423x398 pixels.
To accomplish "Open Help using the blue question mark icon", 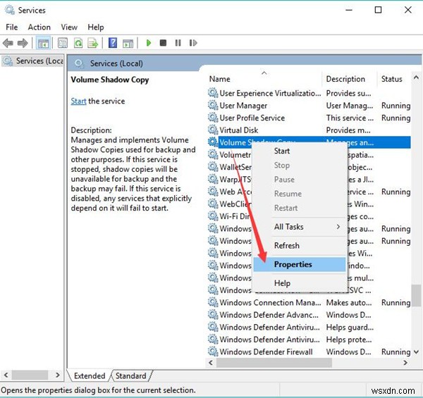I will tap(112, 43).
